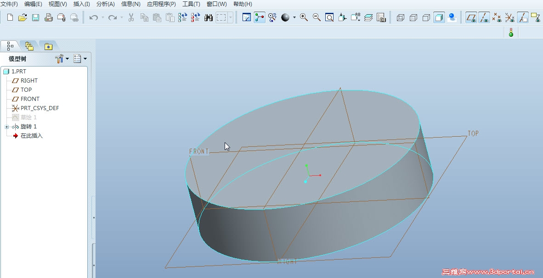Toggle Orient mode

(x=272, y=17)
